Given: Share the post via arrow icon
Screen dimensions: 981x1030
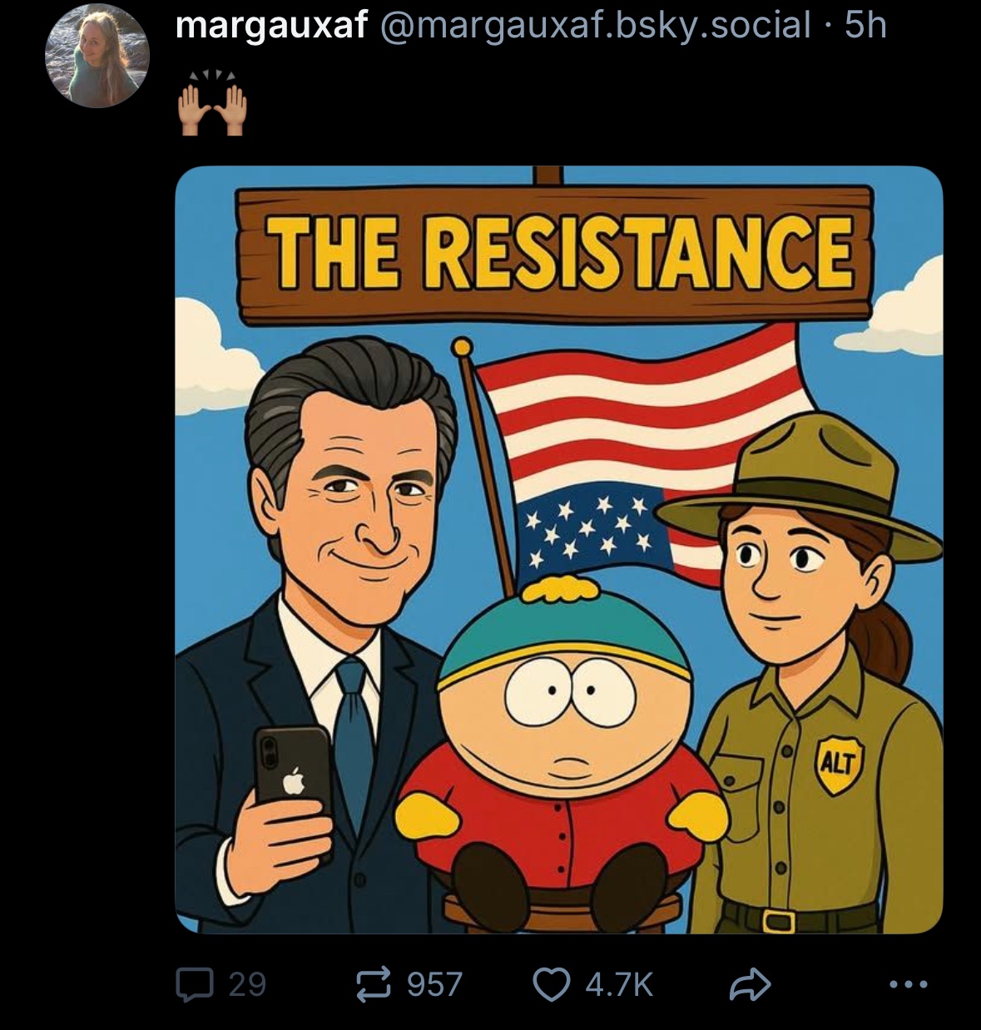Looking at the screenshot, I should [x=750, y=984].
